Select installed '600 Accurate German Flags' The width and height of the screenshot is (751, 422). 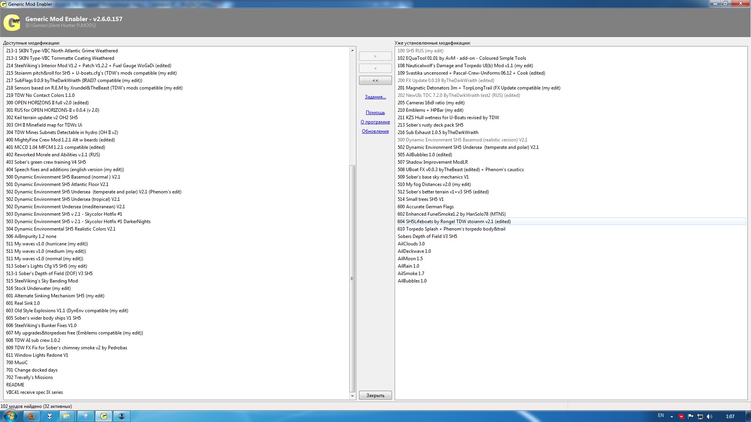(x=426, y=207)
